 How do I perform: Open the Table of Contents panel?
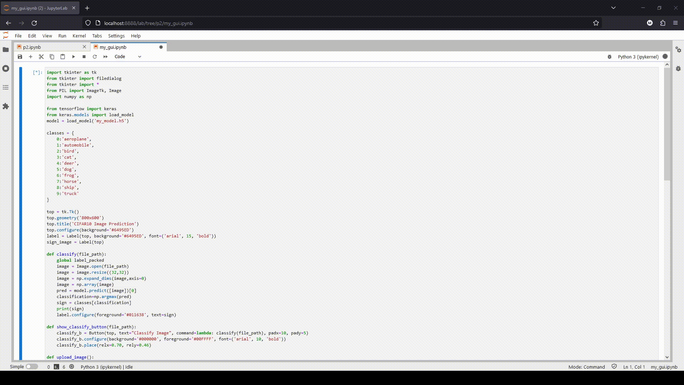6,87
